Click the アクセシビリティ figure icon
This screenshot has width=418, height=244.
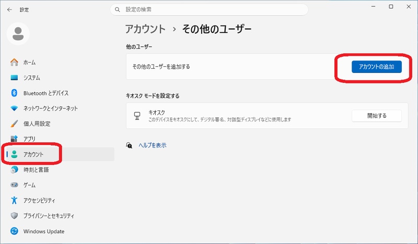pyautogui.click(x=14, y=200)
